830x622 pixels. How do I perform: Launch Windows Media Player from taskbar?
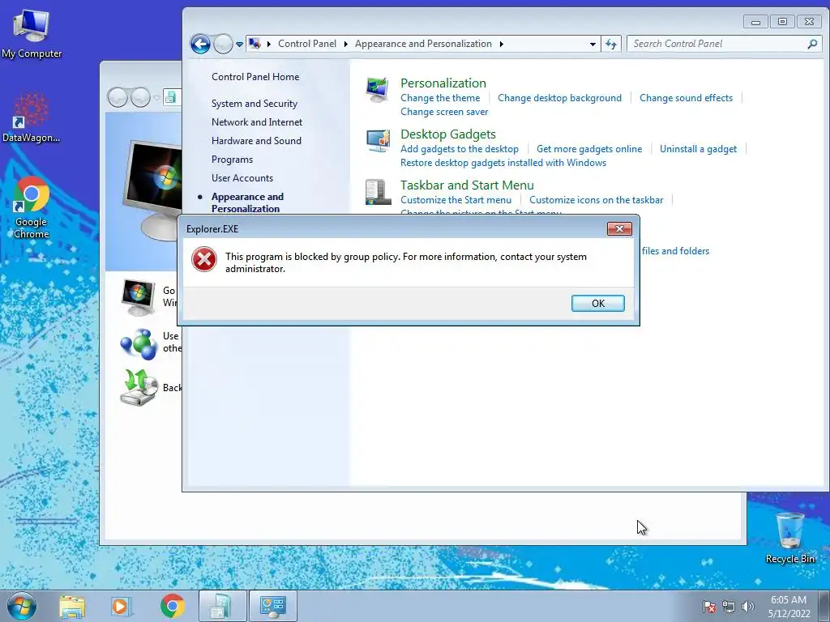click(x=122, y=606)
